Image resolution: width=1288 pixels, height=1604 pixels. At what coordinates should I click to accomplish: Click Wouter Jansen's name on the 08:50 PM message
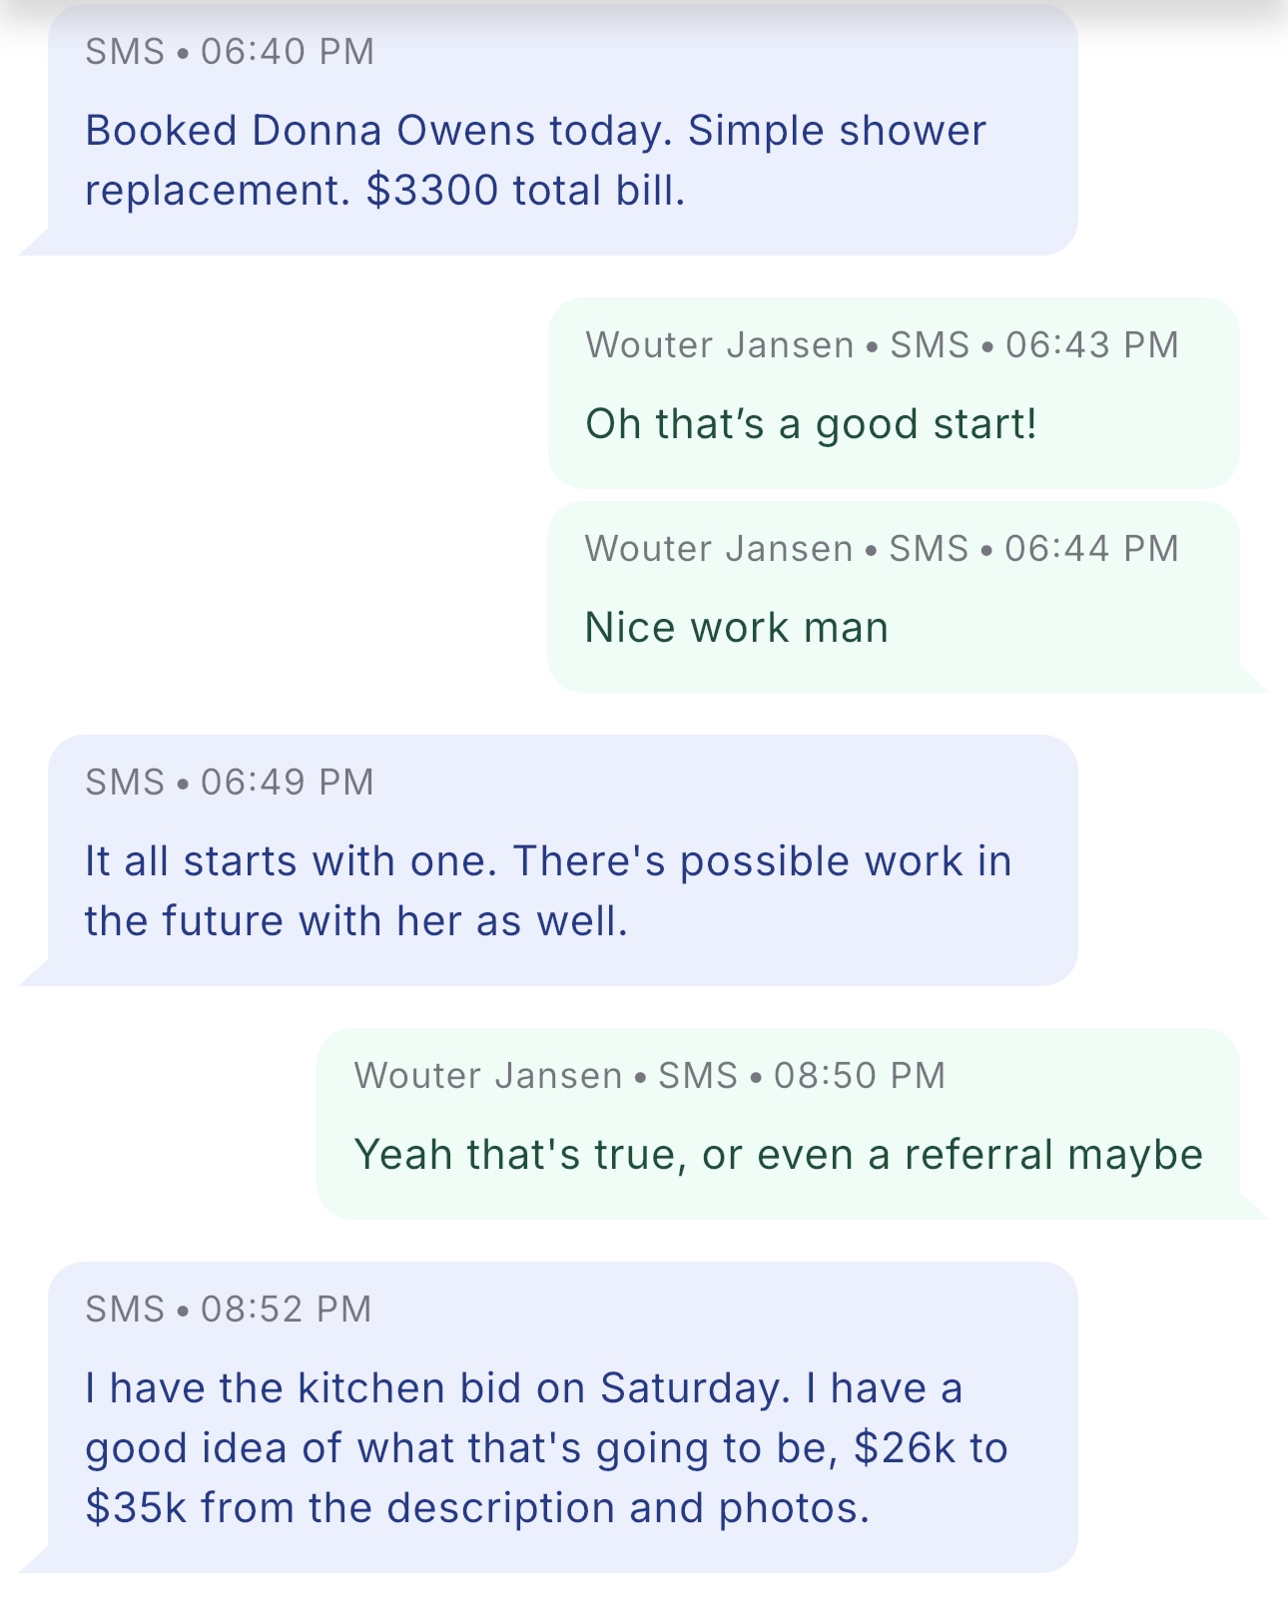488,1076
